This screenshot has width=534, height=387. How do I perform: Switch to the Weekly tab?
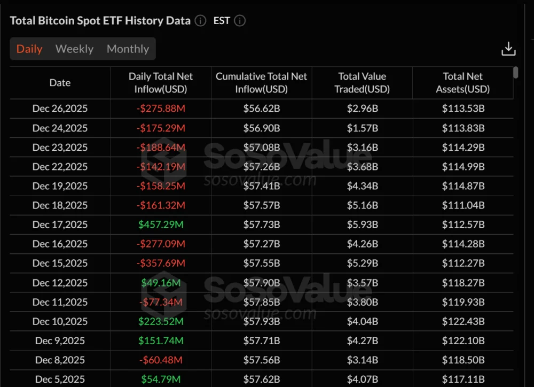74,49
